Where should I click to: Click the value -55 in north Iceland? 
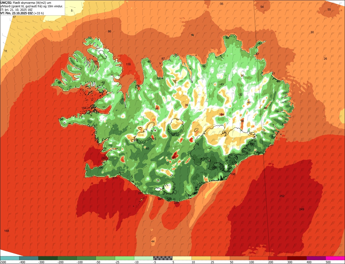point(203,66)
